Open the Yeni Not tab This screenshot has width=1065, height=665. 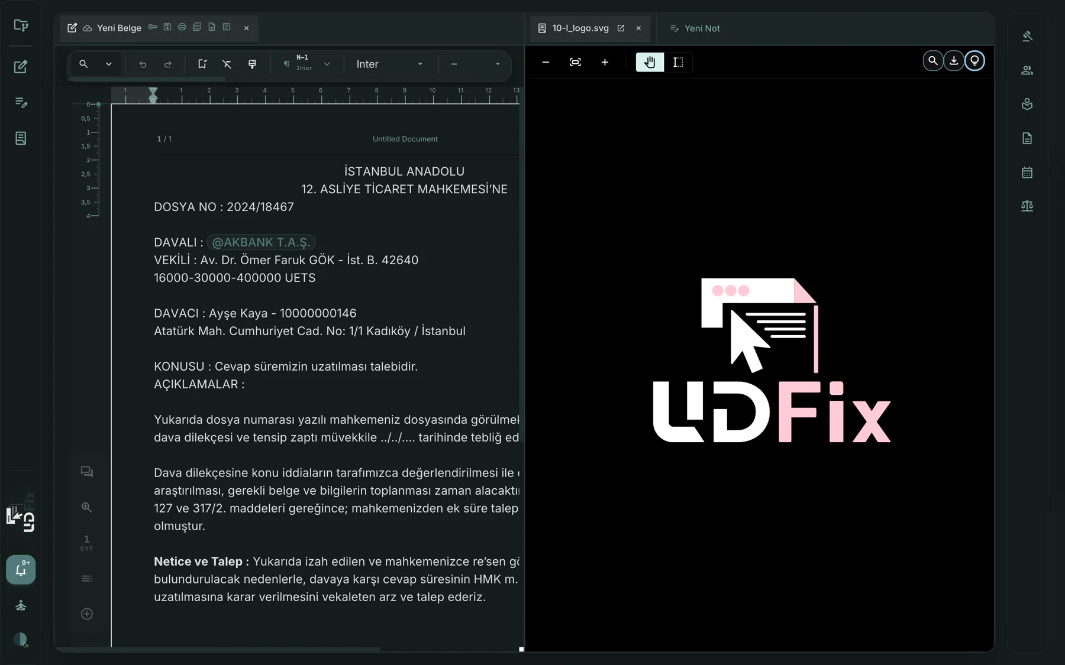695,28
